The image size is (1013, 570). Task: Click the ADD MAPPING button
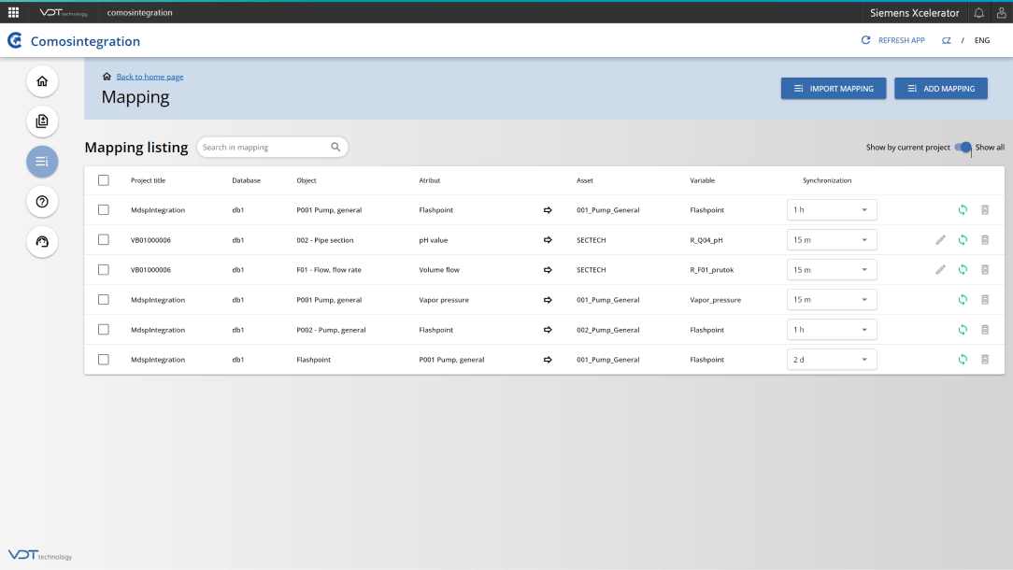(941, 89)
